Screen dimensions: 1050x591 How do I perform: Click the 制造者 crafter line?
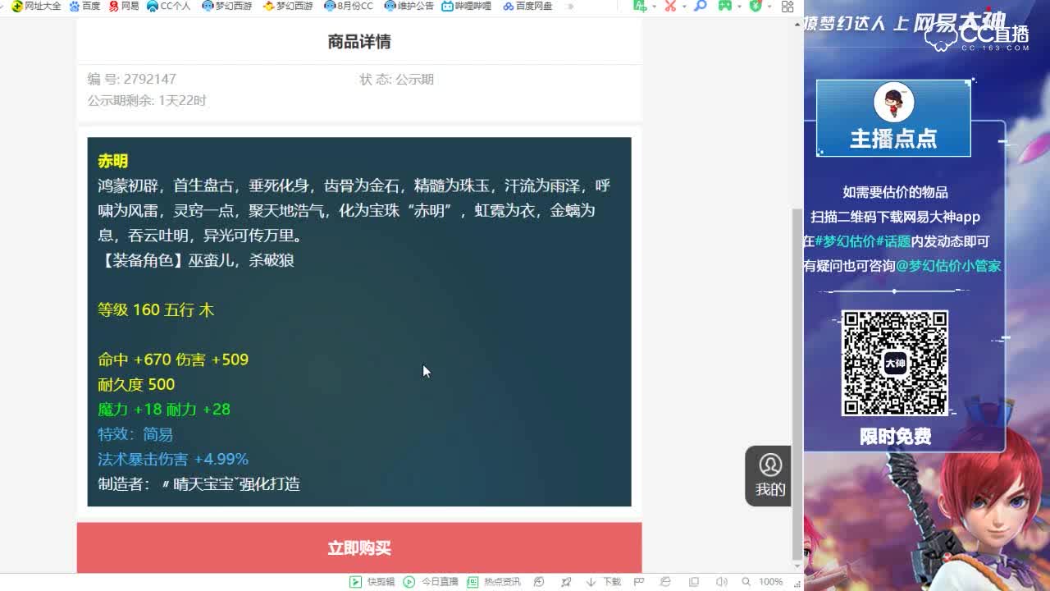(199, 483)
